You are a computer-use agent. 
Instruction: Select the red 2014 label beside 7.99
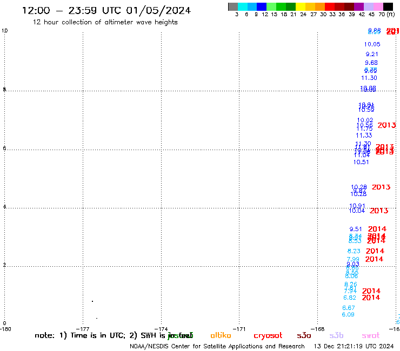[x=374, y=259]
